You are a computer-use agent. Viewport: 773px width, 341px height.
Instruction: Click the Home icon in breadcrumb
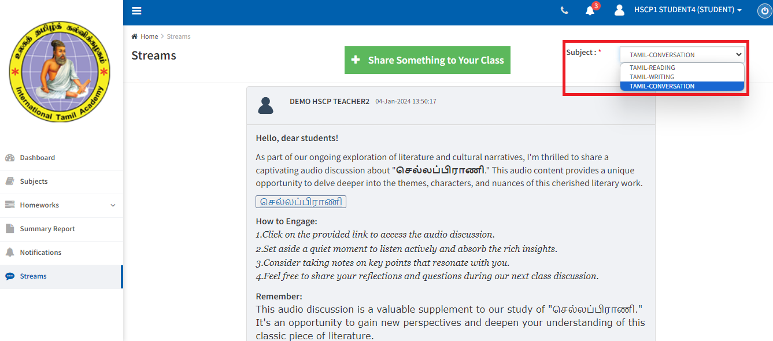tap(135, 36)
